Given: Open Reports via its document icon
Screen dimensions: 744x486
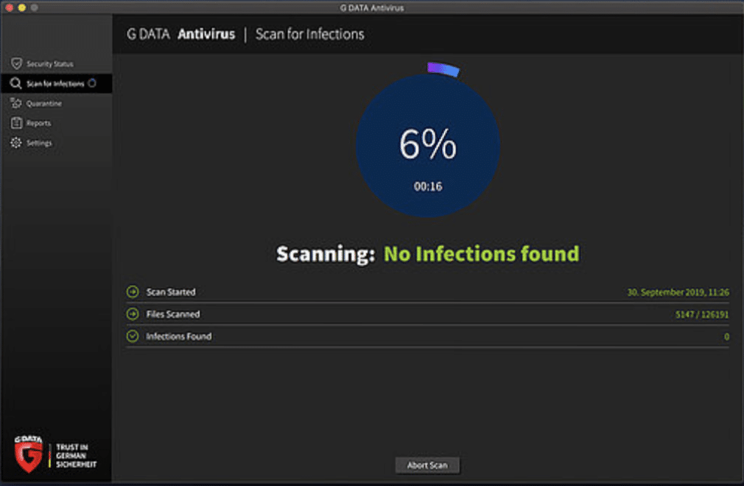Looking at the screenshot, I should 15,123.
